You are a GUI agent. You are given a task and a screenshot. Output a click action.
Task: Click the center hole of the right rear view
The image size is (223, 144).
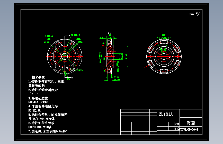coord(164,56)
